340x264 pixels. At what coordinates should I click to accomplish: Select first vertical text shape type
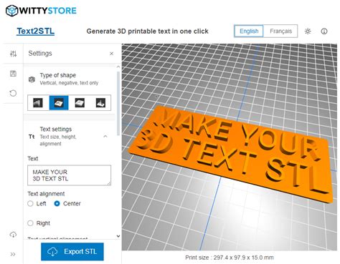[x=38, y=103]
